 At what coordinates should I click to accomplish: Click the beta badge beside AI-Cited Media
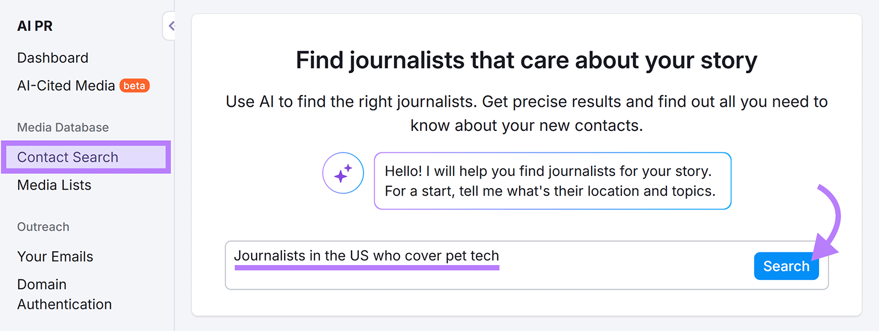[133, 86]
